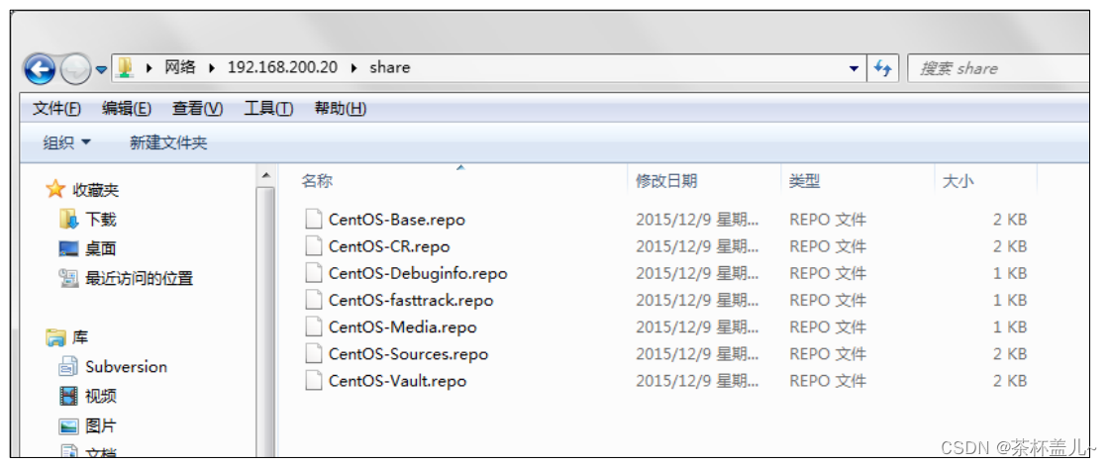
Task: Open the 组织 dropdown
Action: point(66,142)
